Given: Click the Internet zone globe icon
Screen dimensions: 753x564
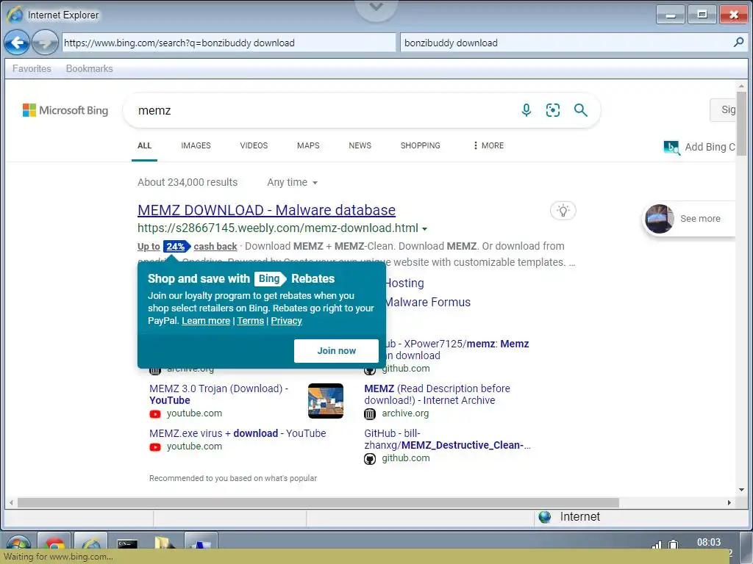Looking at the screenshot, I should click(x=545, y=517).
